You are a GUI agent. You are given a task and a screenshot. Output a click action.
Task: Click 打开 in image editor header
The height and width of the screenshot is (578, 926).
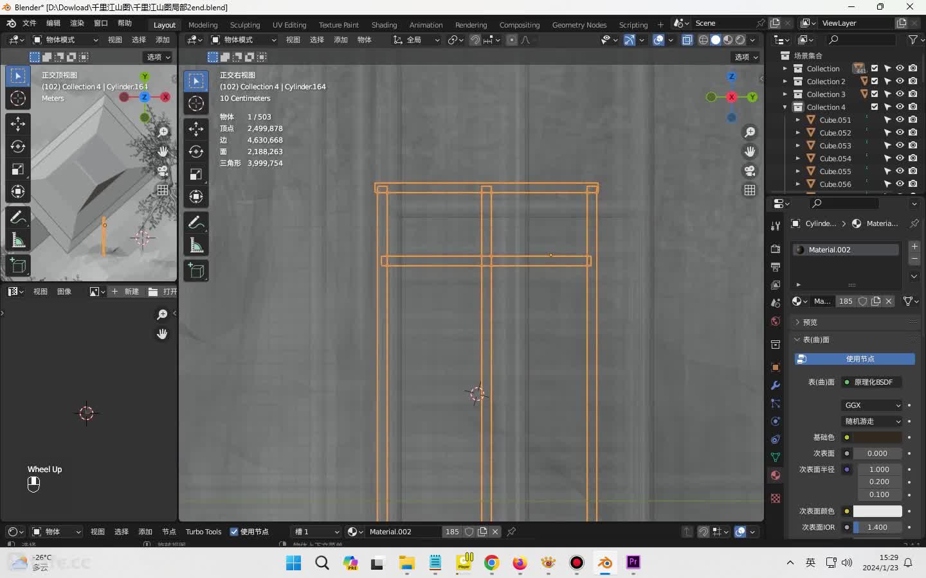162,292
